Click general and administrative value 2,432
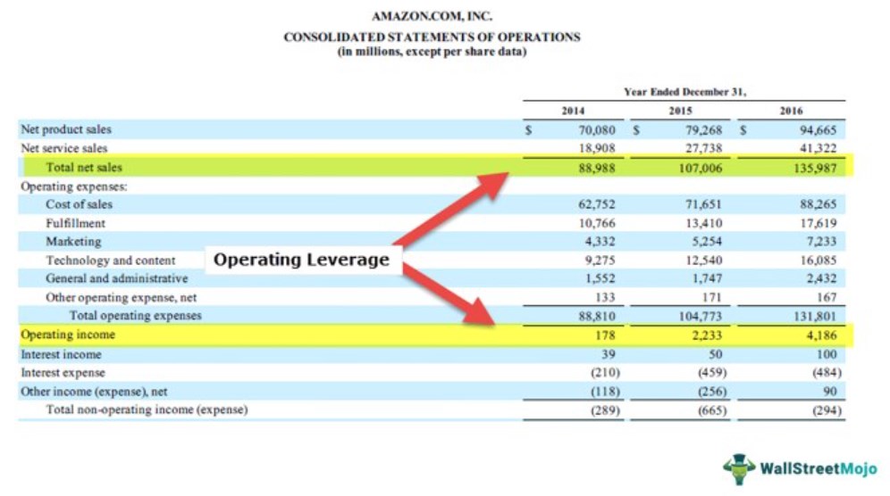This screenshot has width=890, height=496. [x=821, y=279]
